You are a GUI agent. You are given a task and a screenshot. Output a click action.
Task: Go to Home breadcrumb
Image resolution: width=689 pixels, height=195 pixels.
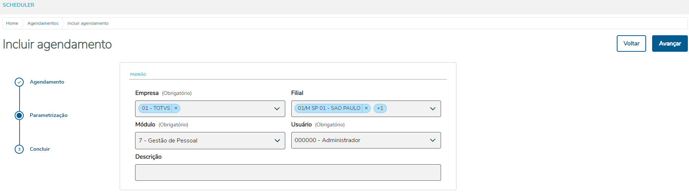(12, 23)
